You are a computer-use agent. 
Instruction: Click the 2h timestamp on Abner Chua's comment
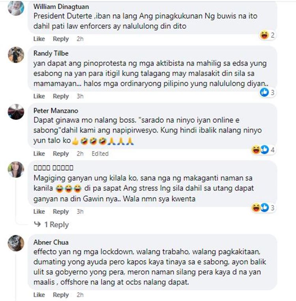pyautogui.click(x=80, y=295)
